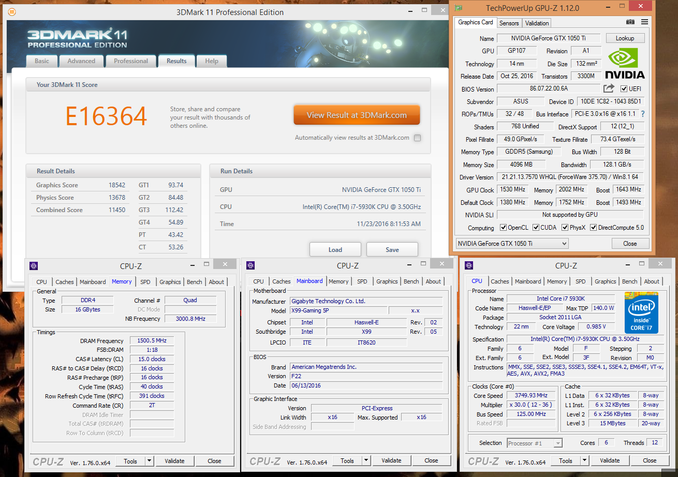Click the CPU-Z CPU window title icon
Image resolution: width=678 pixels, height=477 pixels.
click(x=469, y=265)
